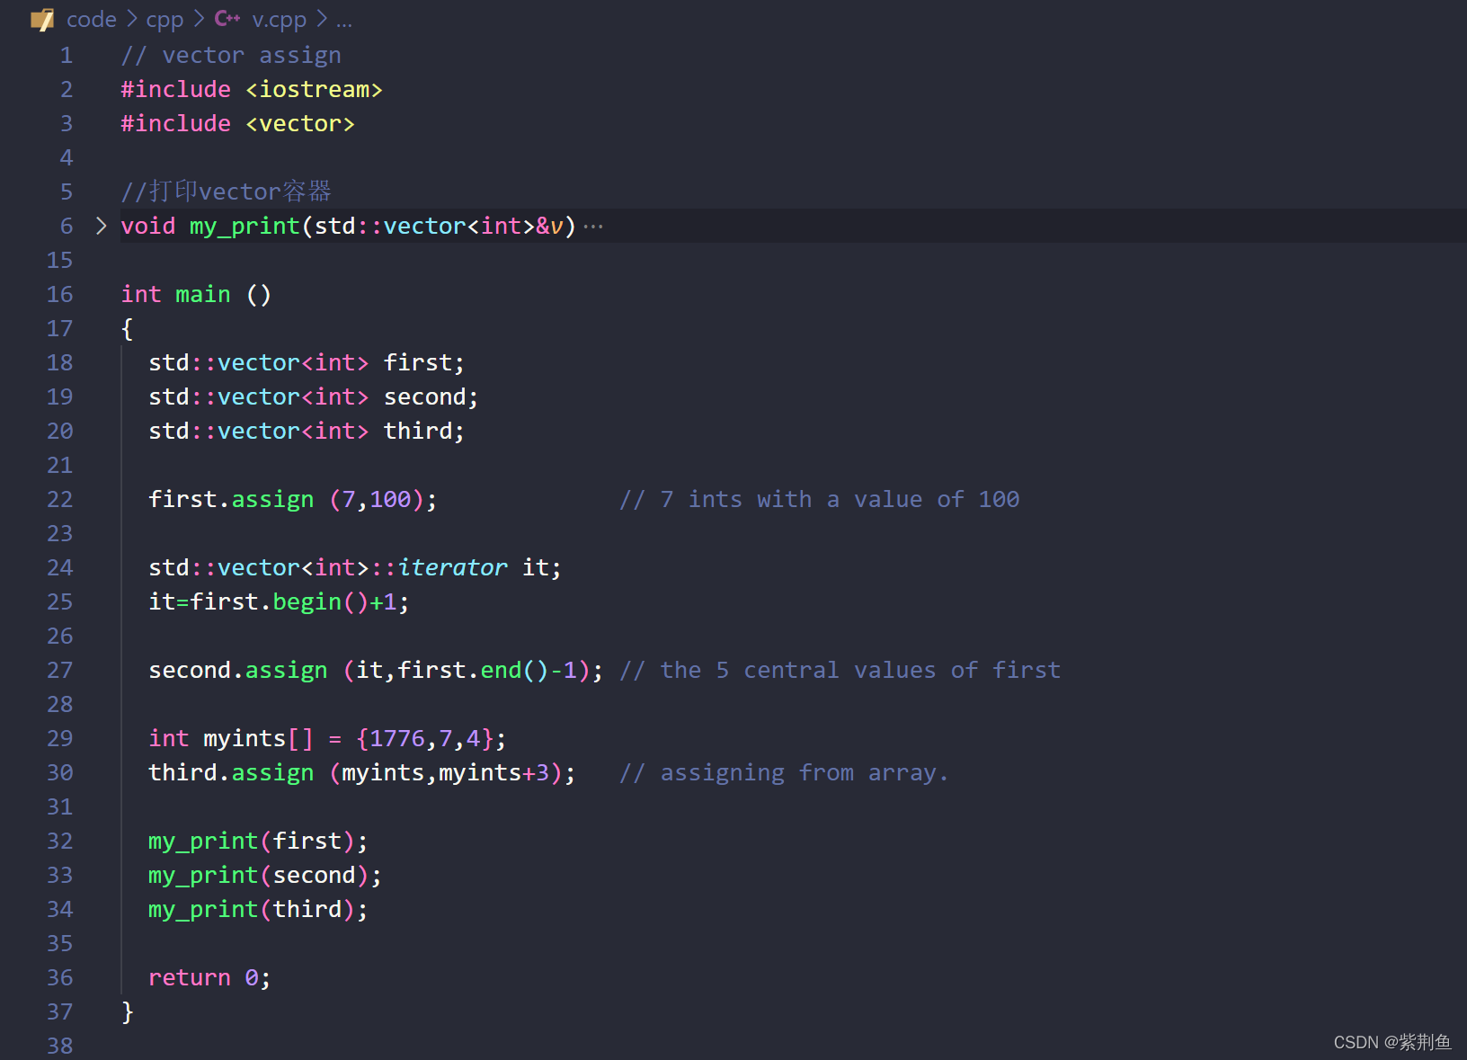Screen dimensions: 1467x1060
Task: Click the comment '7 ints with a value of 100'
Action: click(x=840, y=499)
